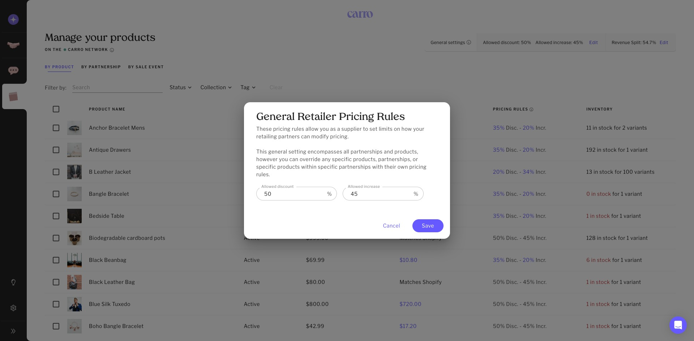The image size is (694, 341).
Task: Cancel the pricing rules dialog
Action: pos(391,226)
